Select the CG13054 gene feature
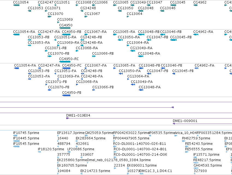 [x=16, y=5]
